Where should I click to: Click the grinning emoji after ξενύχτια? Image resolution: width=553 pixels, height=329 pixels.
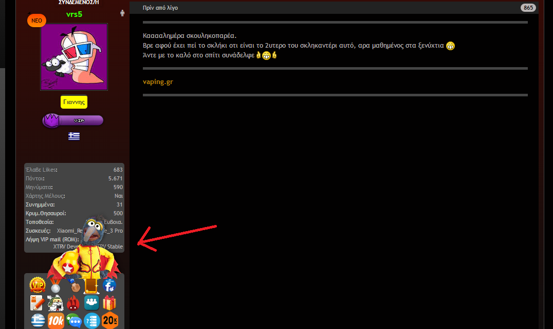tap(450, 46)
